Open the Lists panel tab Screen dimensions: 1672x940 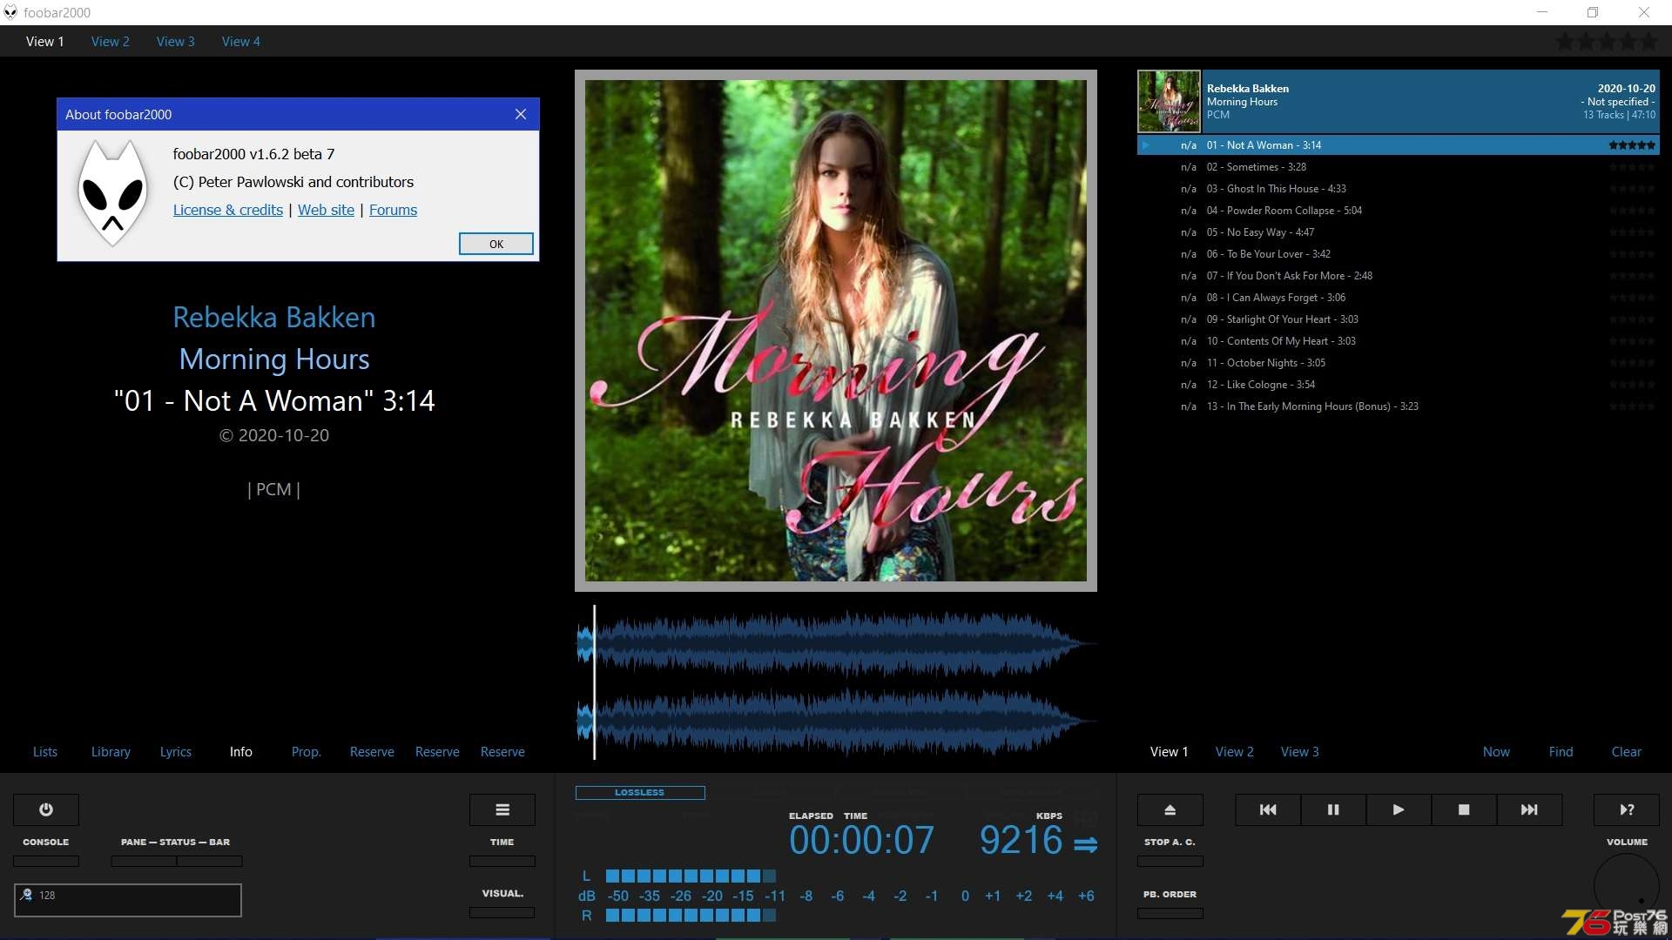[x=45, y=752]
